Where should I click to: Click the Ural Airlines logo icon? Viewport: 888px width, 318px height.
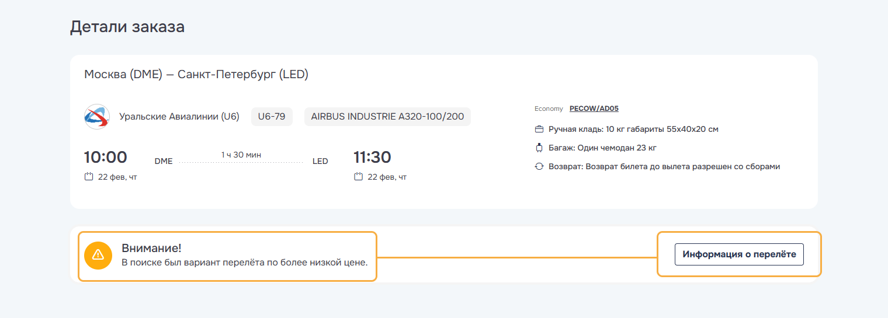tap(96, 117)
